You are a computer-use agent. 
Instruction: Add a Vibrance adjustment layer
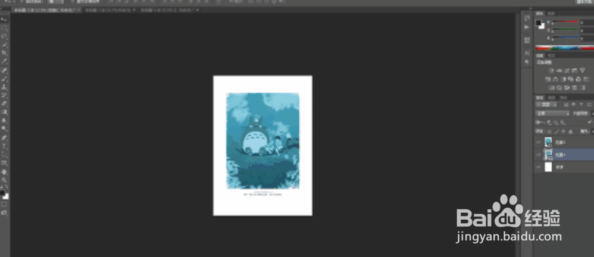(x=582, y=70)
